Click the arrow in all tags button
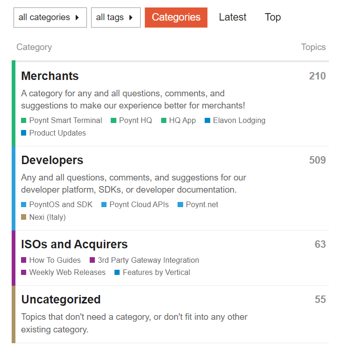Image resolution: width=342 pixels, height=353 pixels. (131, 18)
